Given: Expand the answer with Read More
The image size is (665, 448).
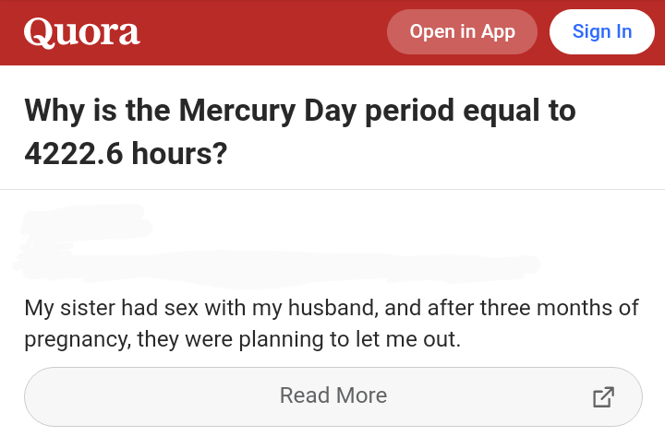Looking at the screenshot, I should 333,396.
